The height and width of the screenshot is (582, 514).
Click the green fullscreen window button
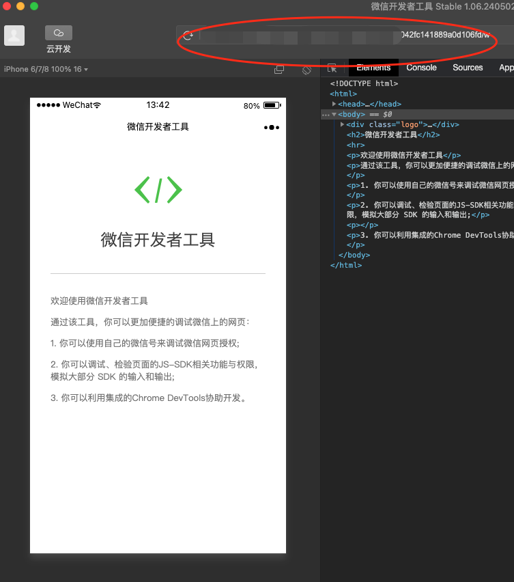34,6
